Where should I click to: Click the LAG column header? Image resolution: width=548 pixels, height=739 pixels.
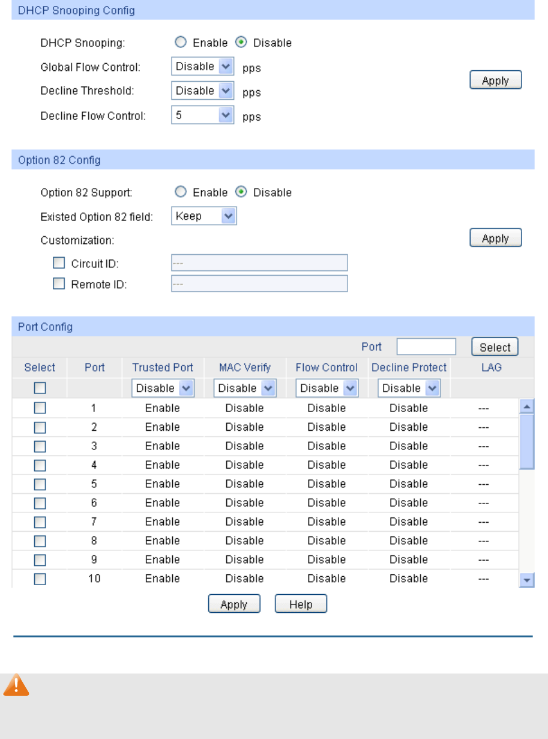[492, 368]
